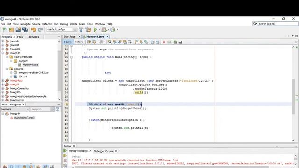
Task: Run the project with green play icon
Action: (x=95, y=30)
